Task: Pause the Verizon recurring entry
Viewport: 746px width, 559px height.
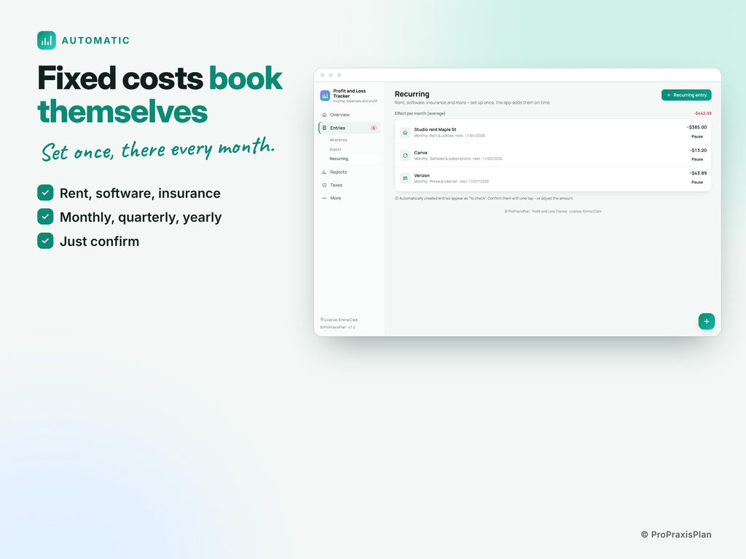Action: (x=697, y=182)
